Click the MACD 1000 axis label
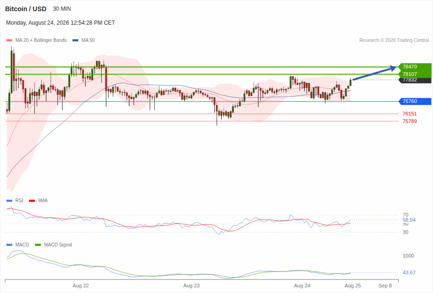The image size is (433, 293). tap(408, 256)
